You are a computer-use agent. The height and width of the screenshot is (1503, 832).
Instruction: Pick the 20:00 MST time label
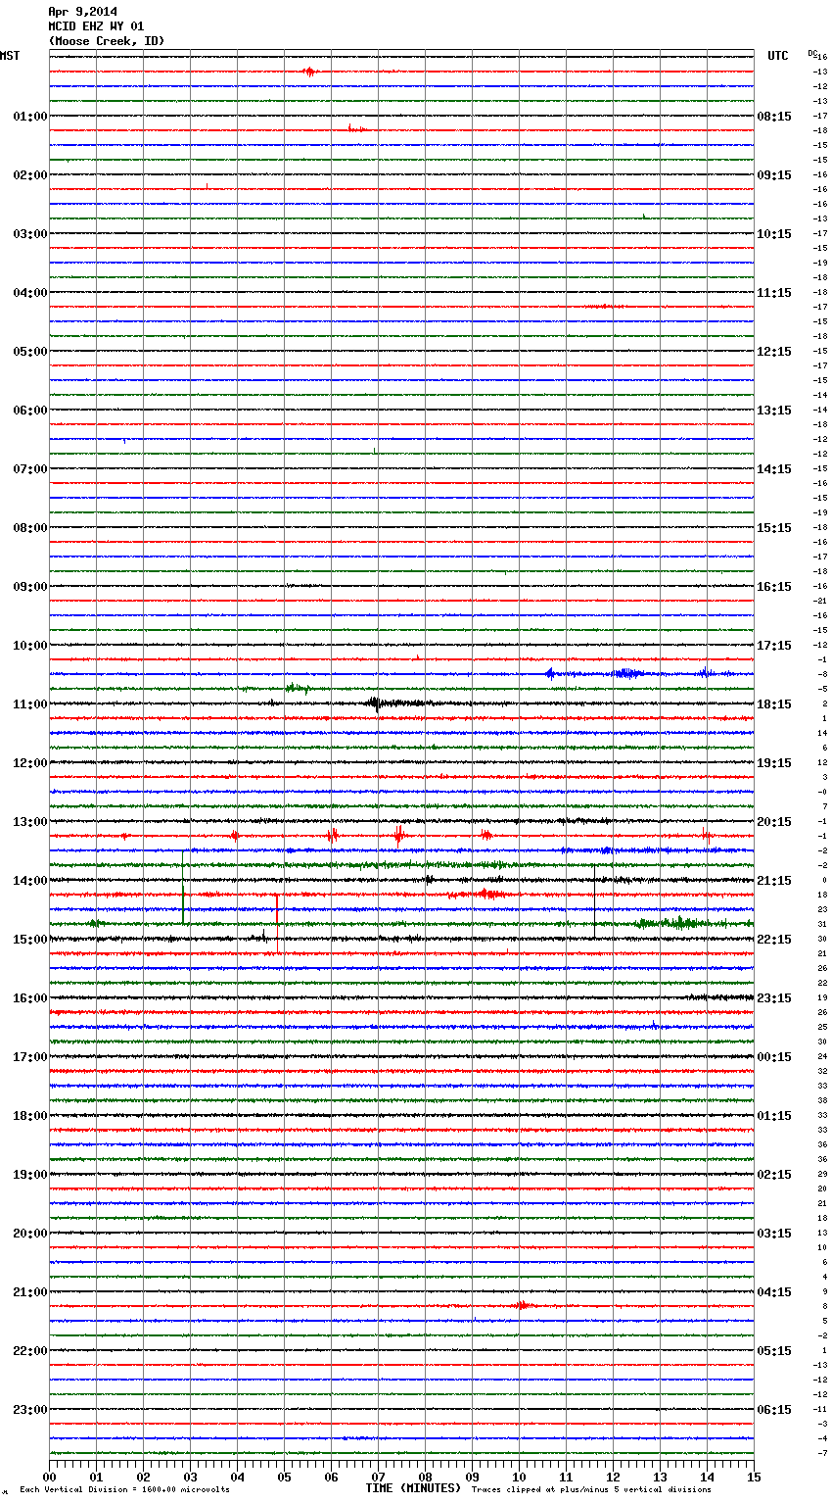[30, 1234]
